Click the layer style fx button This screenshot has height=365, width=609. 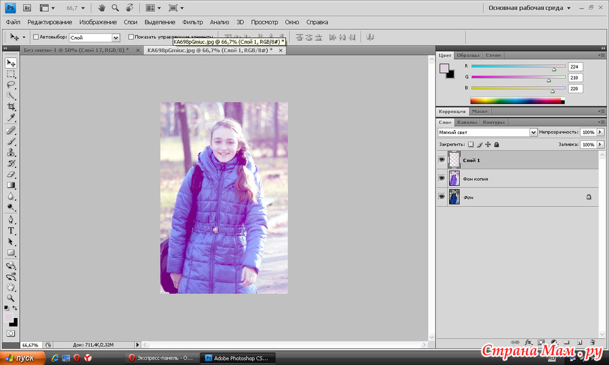[528, 343]
